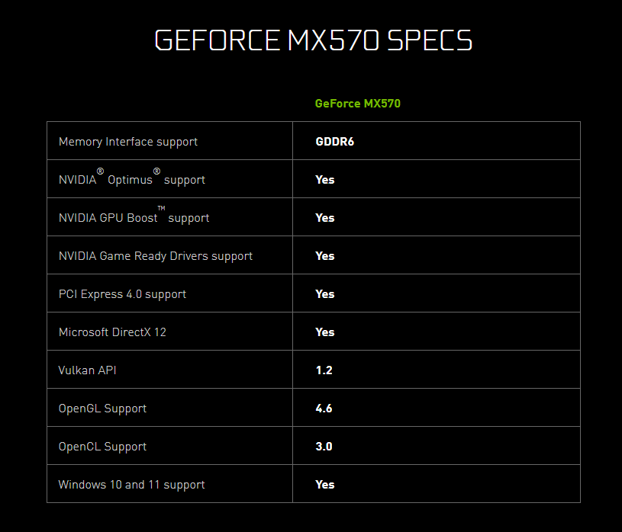The height and width of the screenshot is (532, 622).
Task: Click Yes value in PCI Express 4.0 row
Action: [325, 294]
